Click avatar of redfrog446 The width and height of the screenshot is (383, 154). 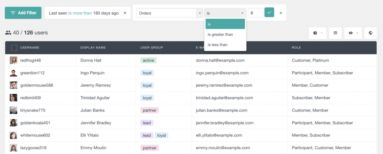pos(13,60)
